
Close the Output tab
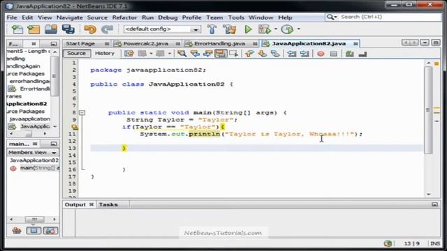(x=91, y=204)
